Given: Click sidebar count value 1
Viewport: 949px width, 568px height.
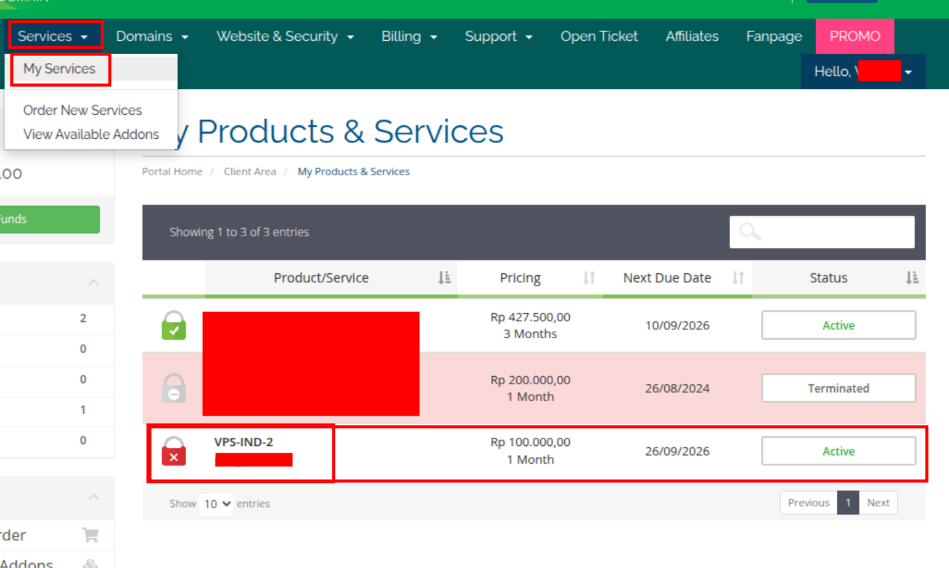Looking at the screenshot, I should click(83, 410).
